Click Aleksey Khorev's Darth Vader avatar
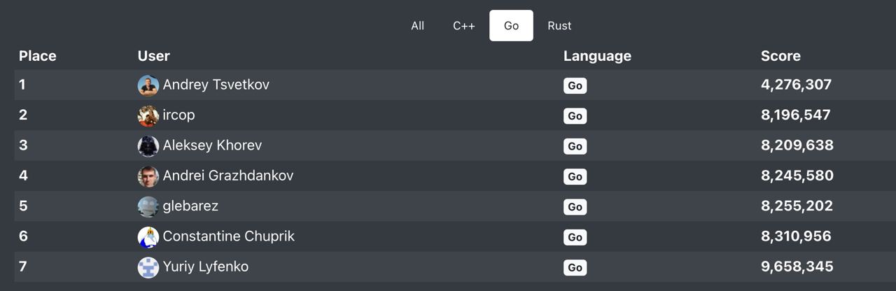896x291 pixels. point(148,146)
